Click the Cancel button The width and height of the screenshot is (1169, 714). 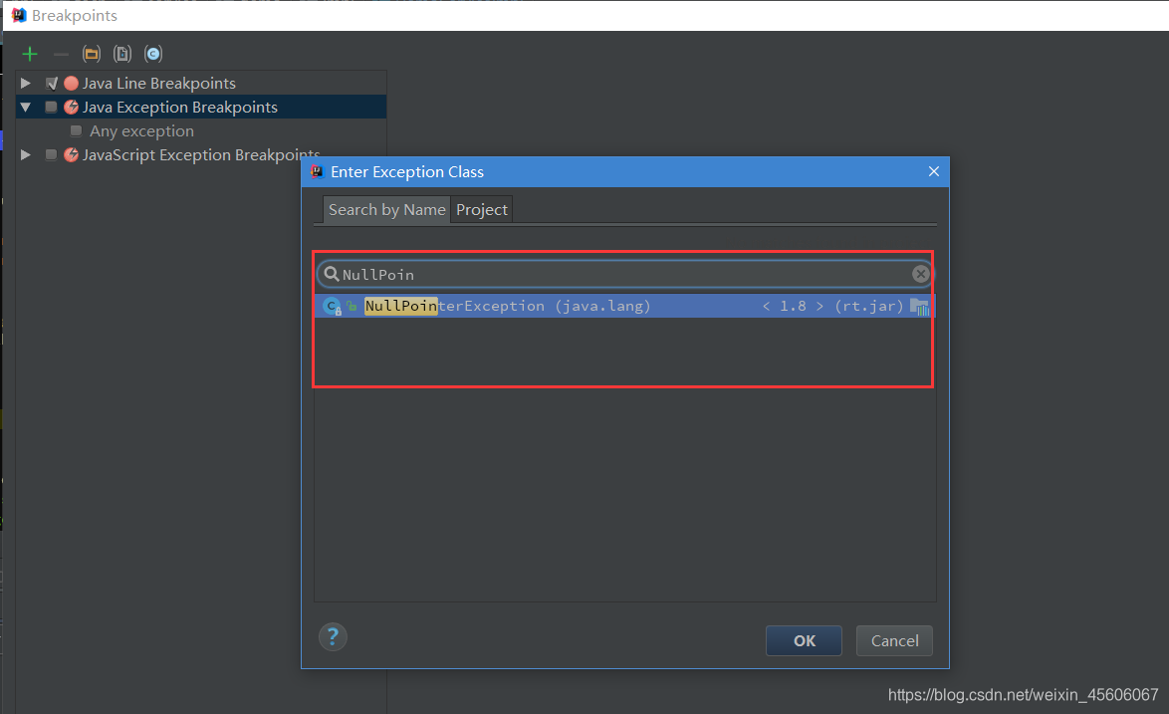894,641
